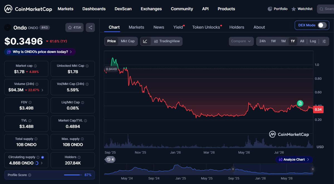Click Total supply info icon
Image resolution: width=334 pixels, height=184 pixels.
[36, 139]
